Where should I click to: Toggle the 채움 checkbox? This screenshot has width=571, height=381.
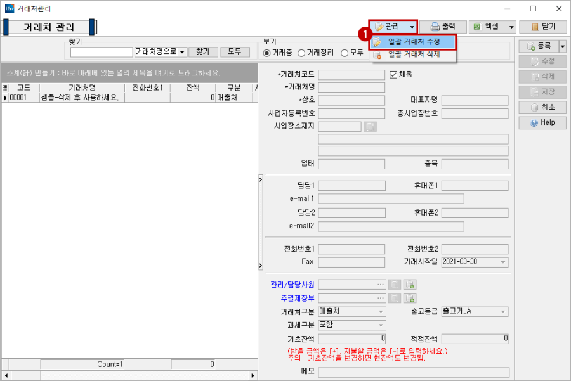393,74
